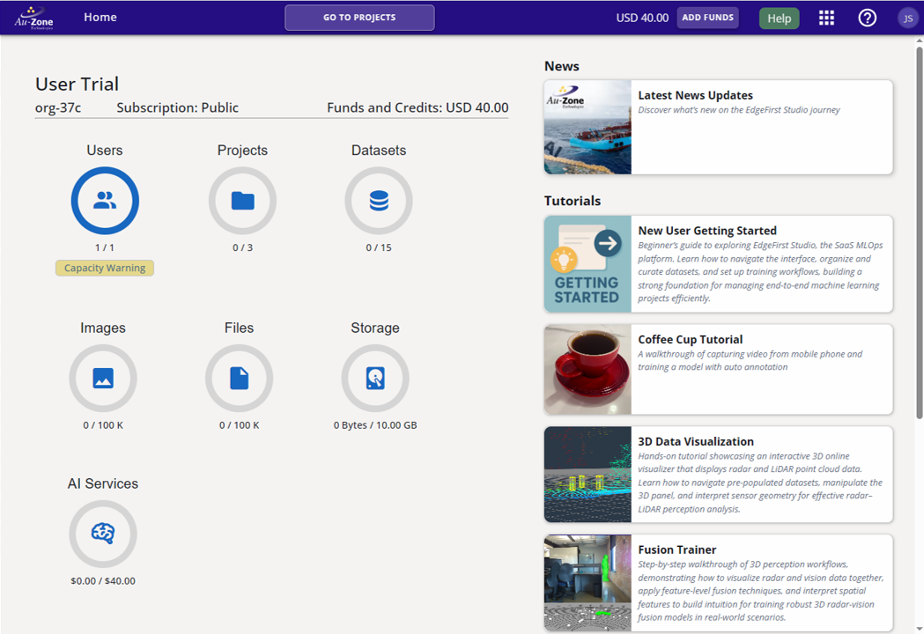
Task: Open the AI Services brain icon
Action: tap(103, 534)
